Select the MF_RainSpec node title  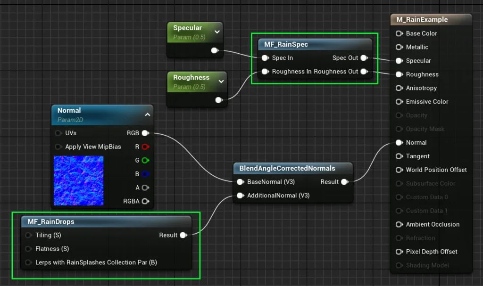click(x=286, y=44)
